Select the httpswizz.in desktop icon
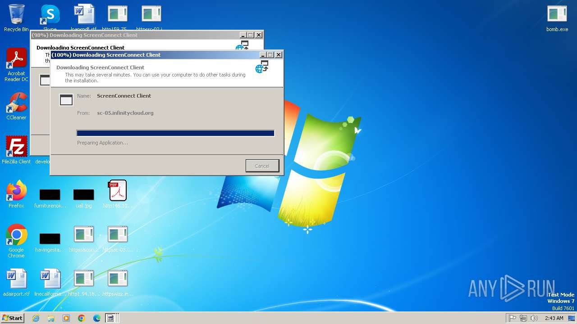The image size is (577, 324). pos(118,283)
